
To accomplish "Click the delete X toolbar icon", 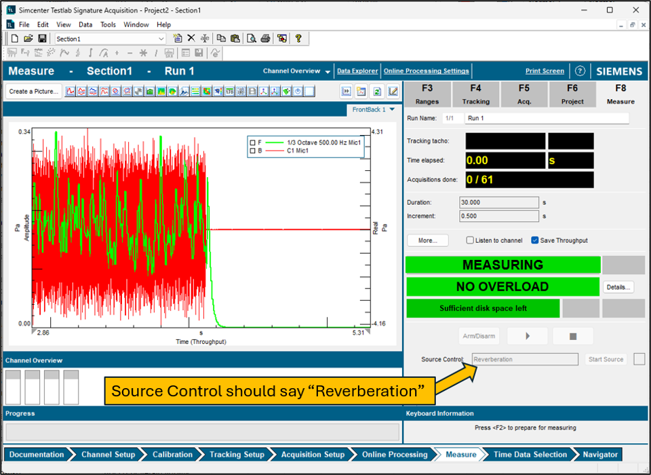I will click(x=191, y=39).
